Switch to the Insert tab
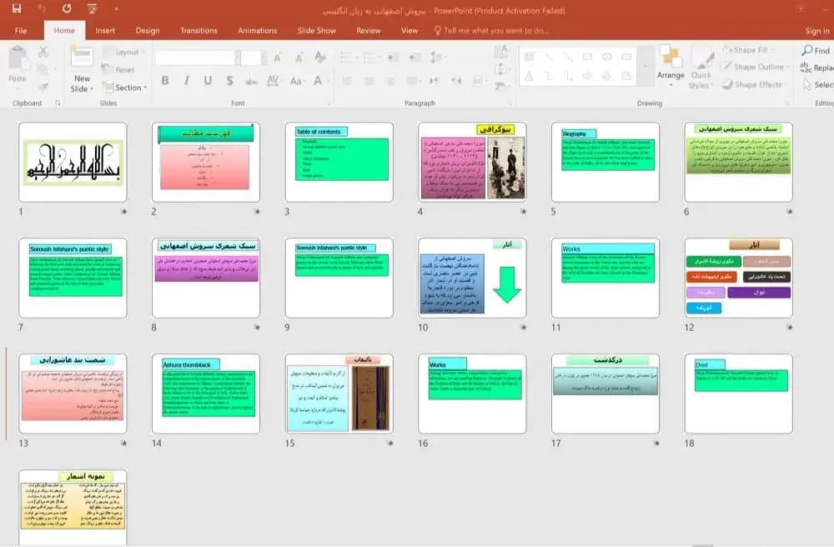The width and height of the screenshot is (834, 547). pyautogui.click(x=105, y=30)
